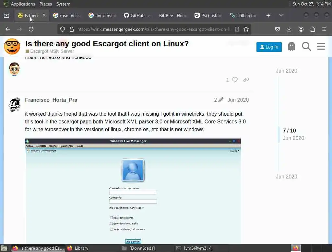Click the Log In button
The height and width of the screenshot is (252, 332).
(x=269, y=47)
